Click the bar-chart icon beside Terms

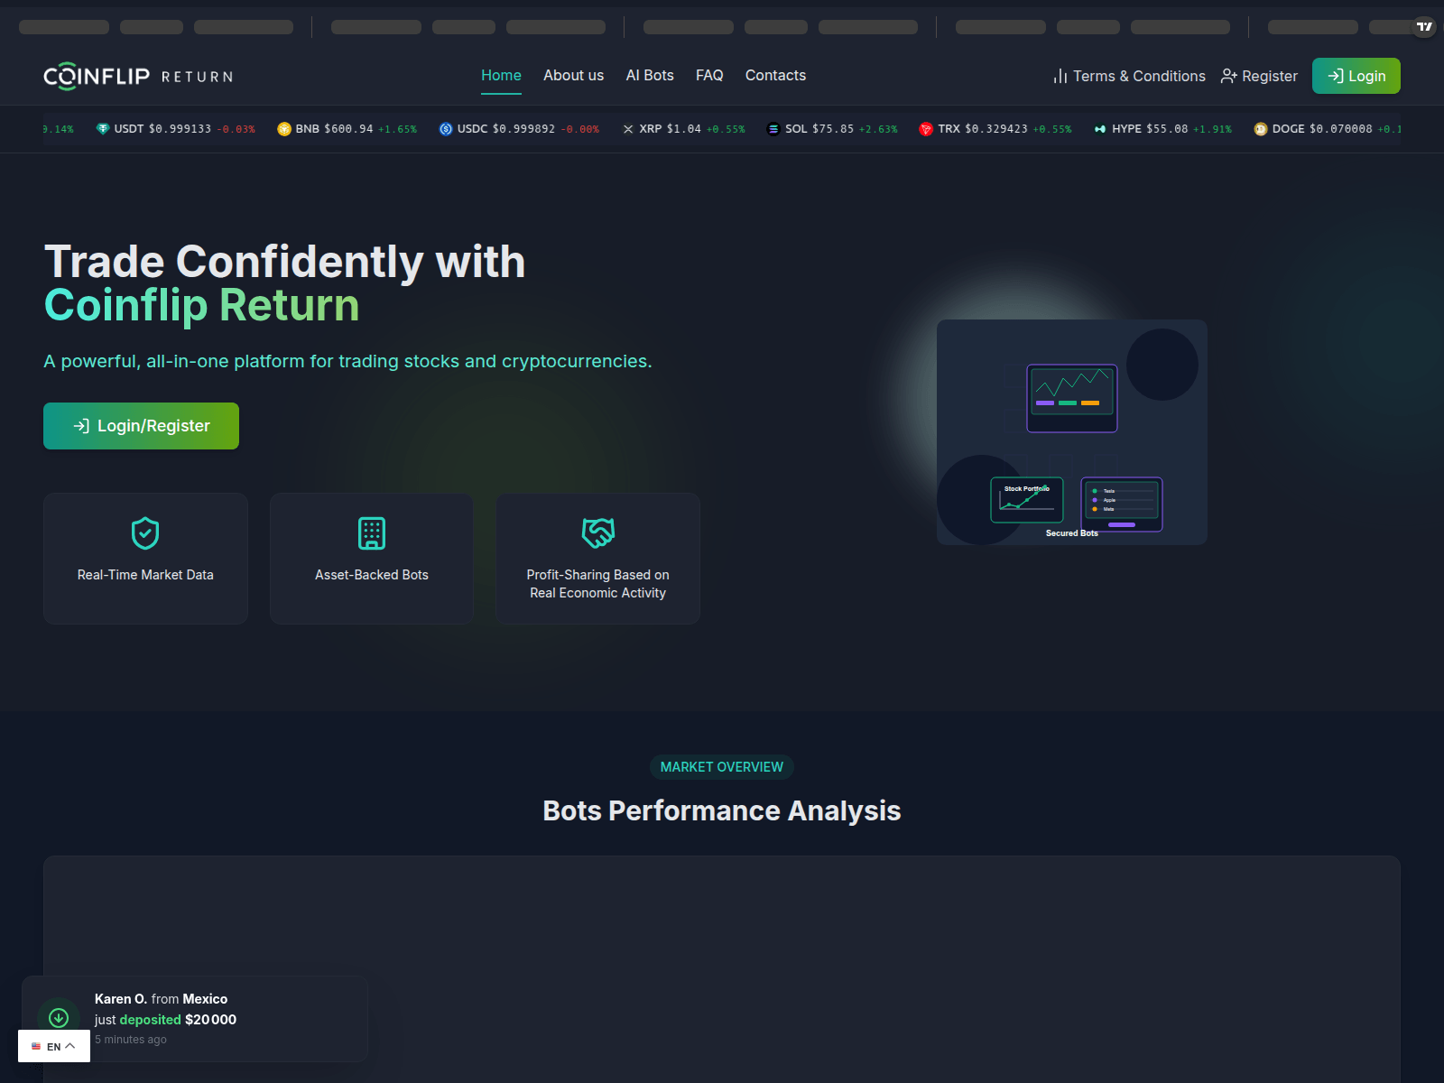click(x=1060, y=76)
